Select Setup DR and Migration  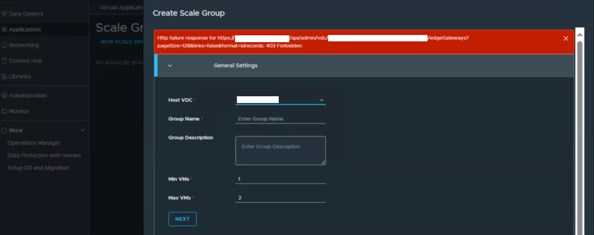(38, 168)
